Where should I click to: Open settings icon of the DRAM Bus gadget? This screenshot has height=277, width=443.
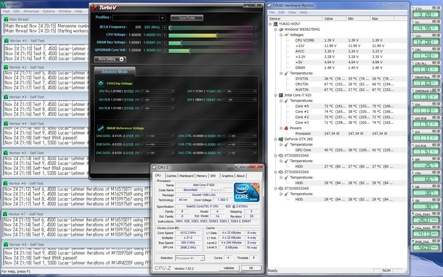coord(434,77)
